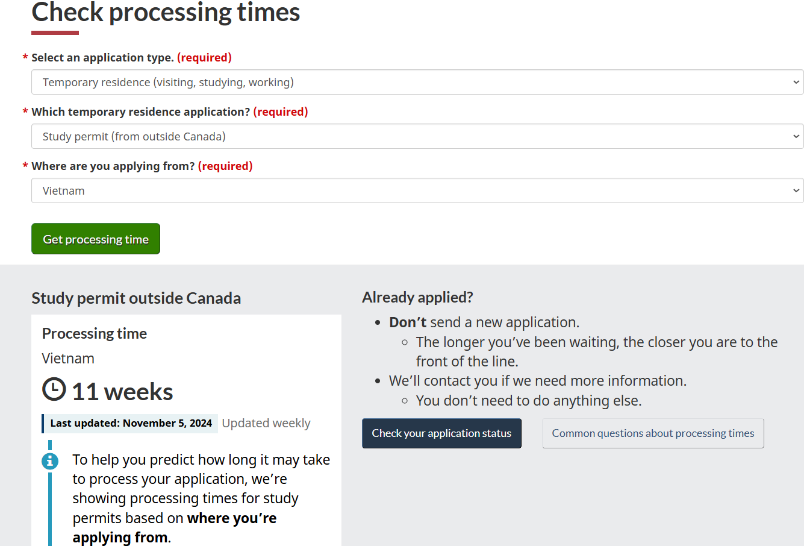Image resolution: width=804 pixels, height=546 pixels.
Task: Click Check your application status button
Action: pos(441,433)
